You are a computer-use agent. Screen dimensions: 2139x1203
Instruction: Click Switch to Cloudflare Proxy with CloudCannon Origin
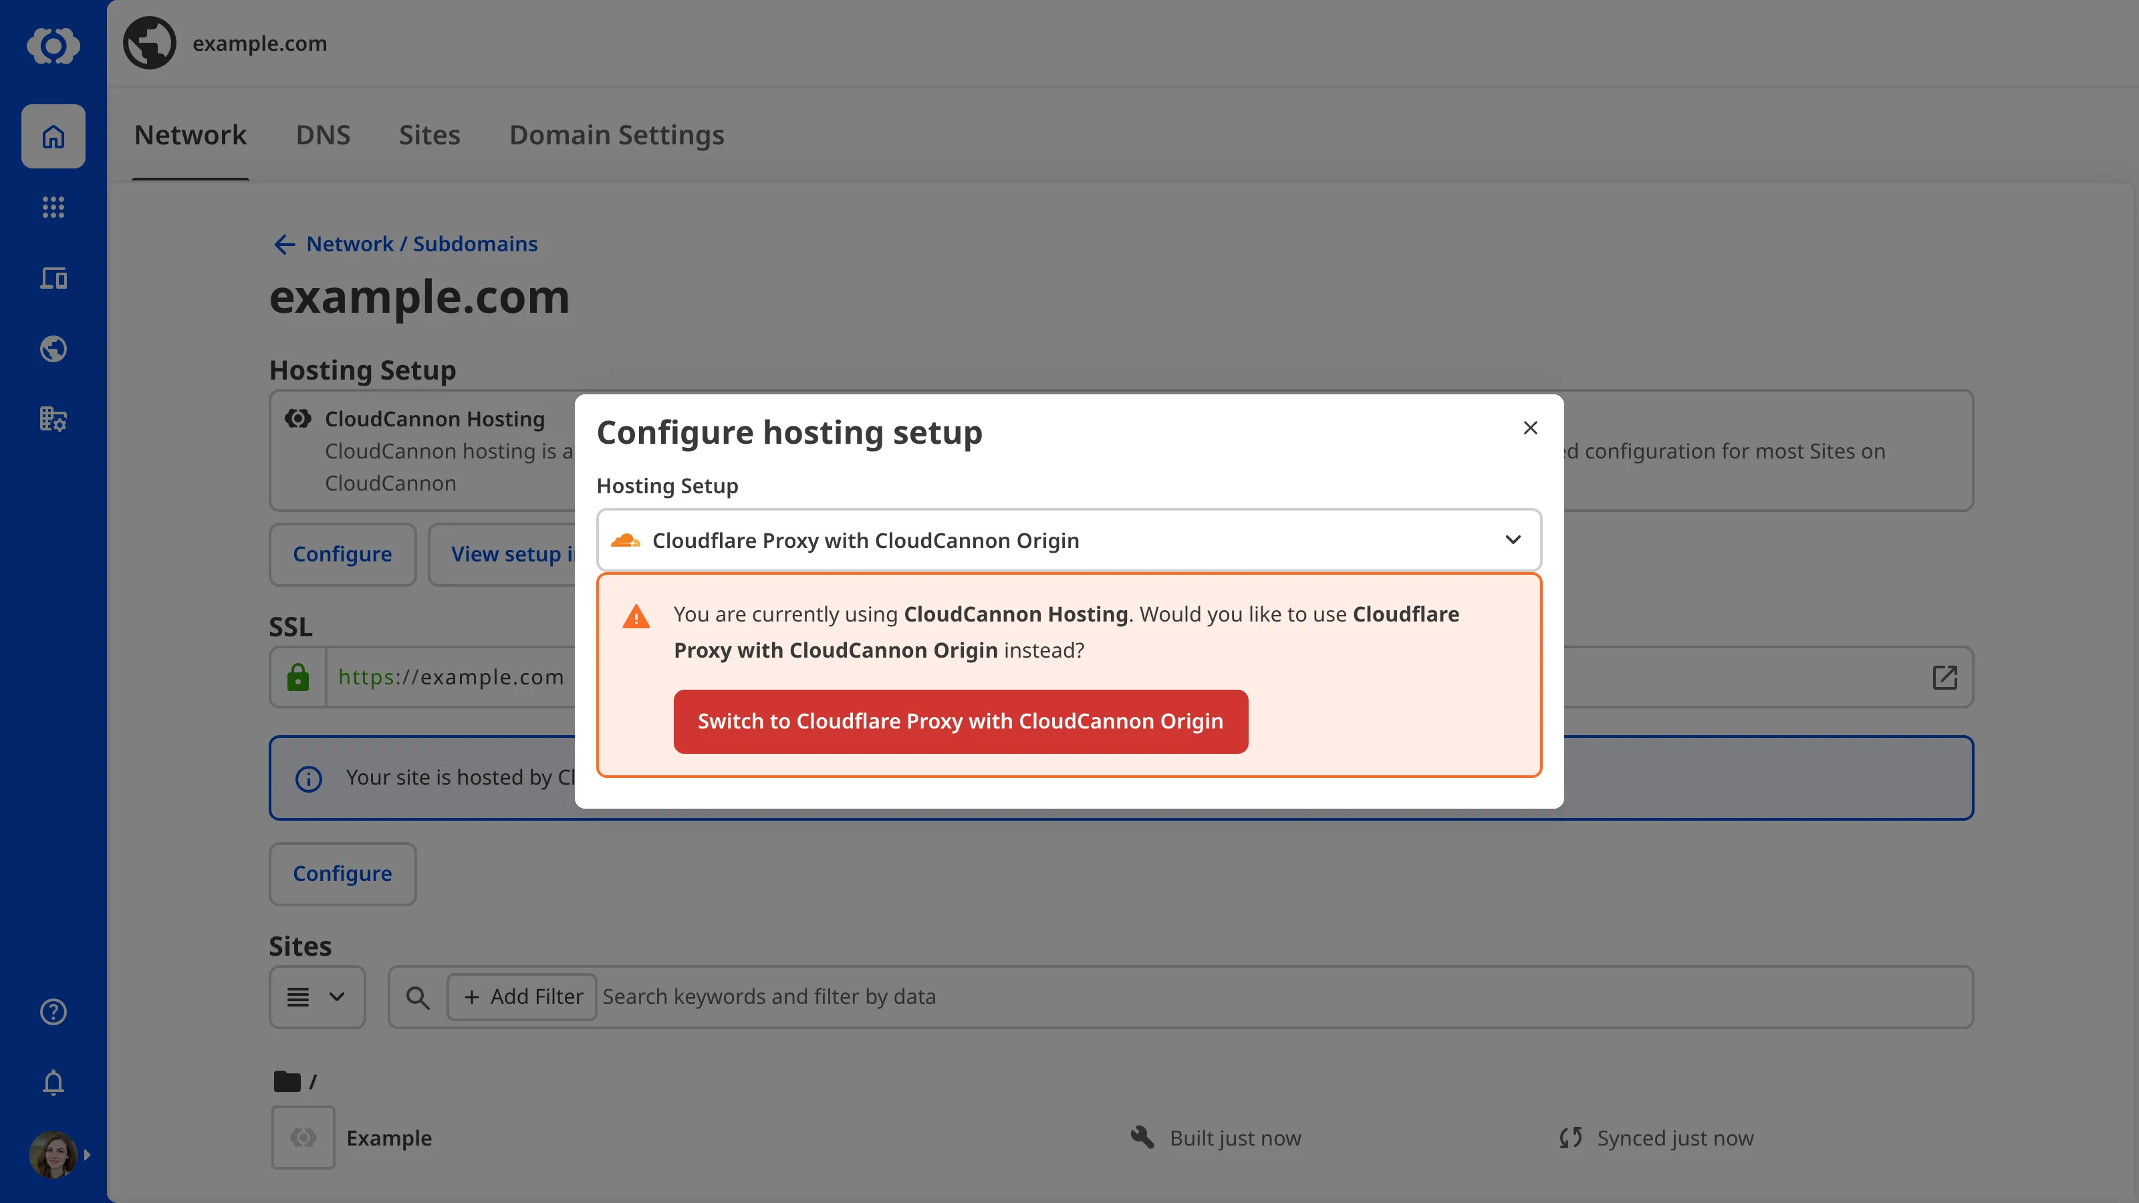coord(961,722)
